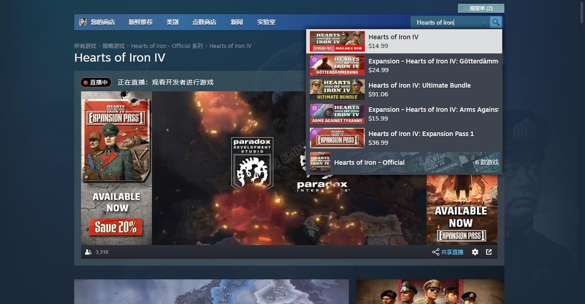Click Hearts of Iron IV suggestion thumbnail

tap(337, 41)
